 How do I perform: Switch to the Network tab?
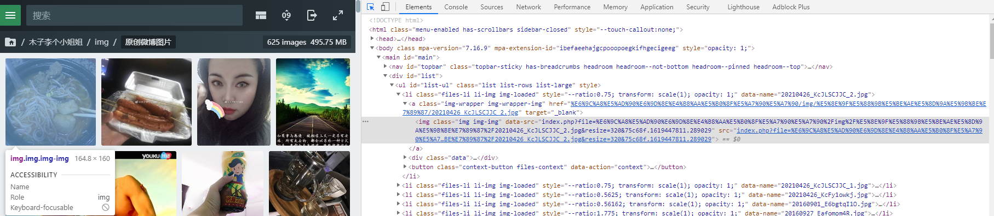point(528,7)
